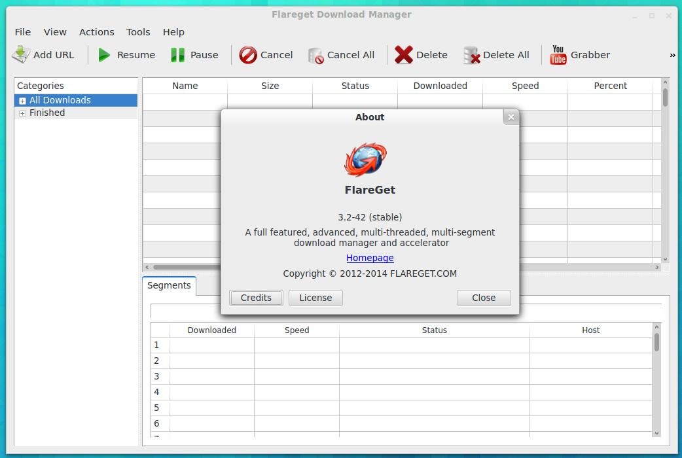682x458 pixels.
Task: Close the About dialog with Close button
Action: point(484,298)
